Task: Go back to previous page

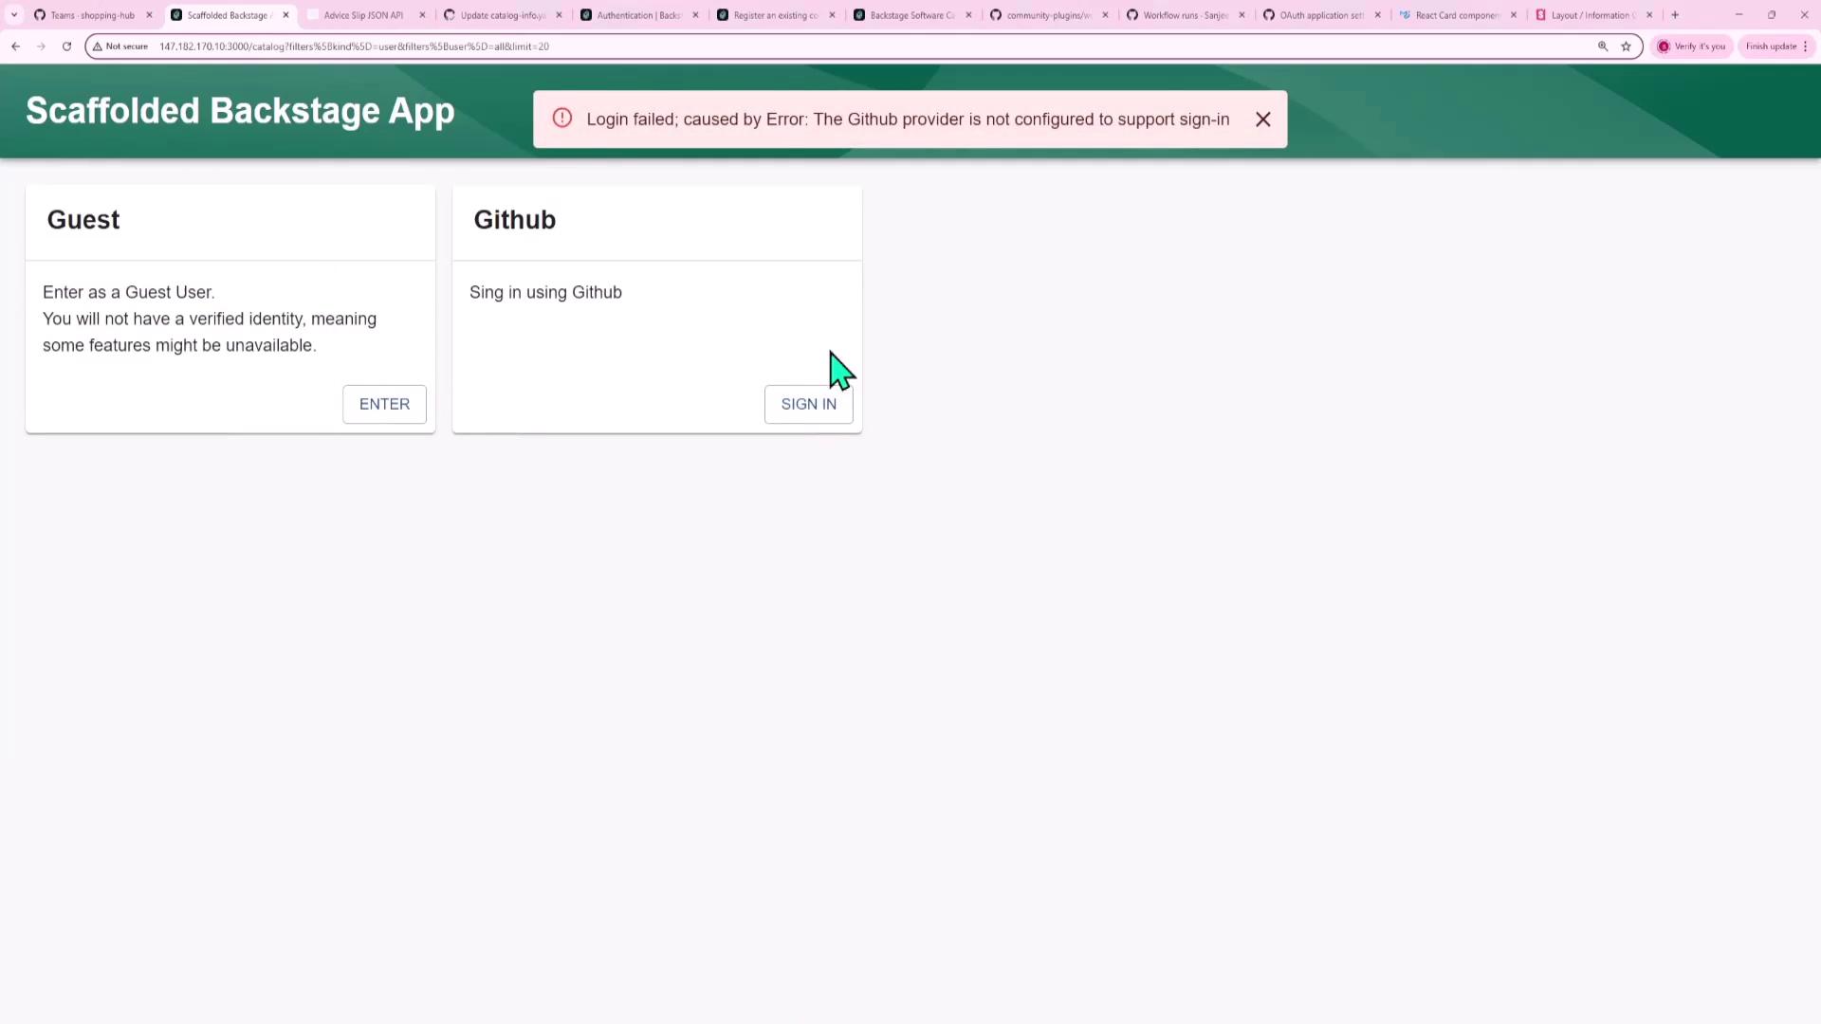Action: [x=16, y=46]
